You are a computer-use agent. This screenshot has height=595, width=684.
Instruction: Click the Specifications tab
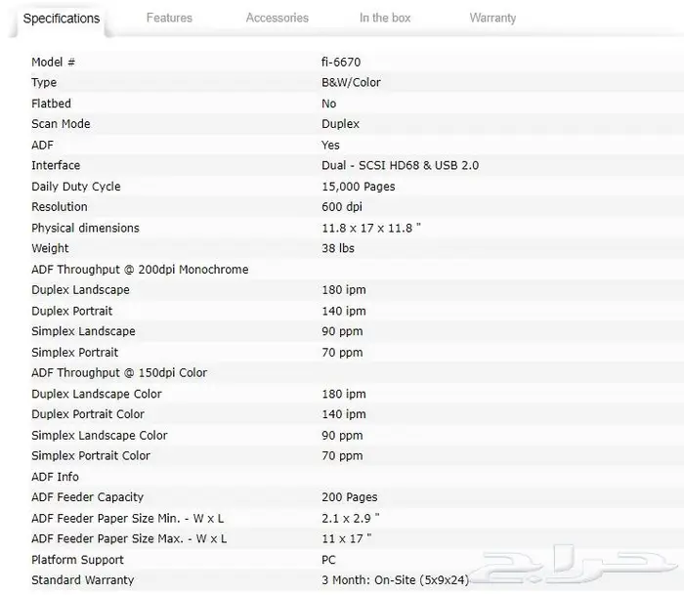tap(62, 18)
